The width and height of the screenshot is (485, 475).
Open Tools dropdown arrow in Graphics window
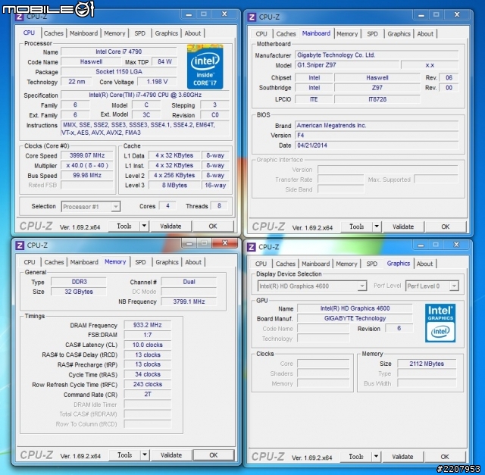point(376,457)
